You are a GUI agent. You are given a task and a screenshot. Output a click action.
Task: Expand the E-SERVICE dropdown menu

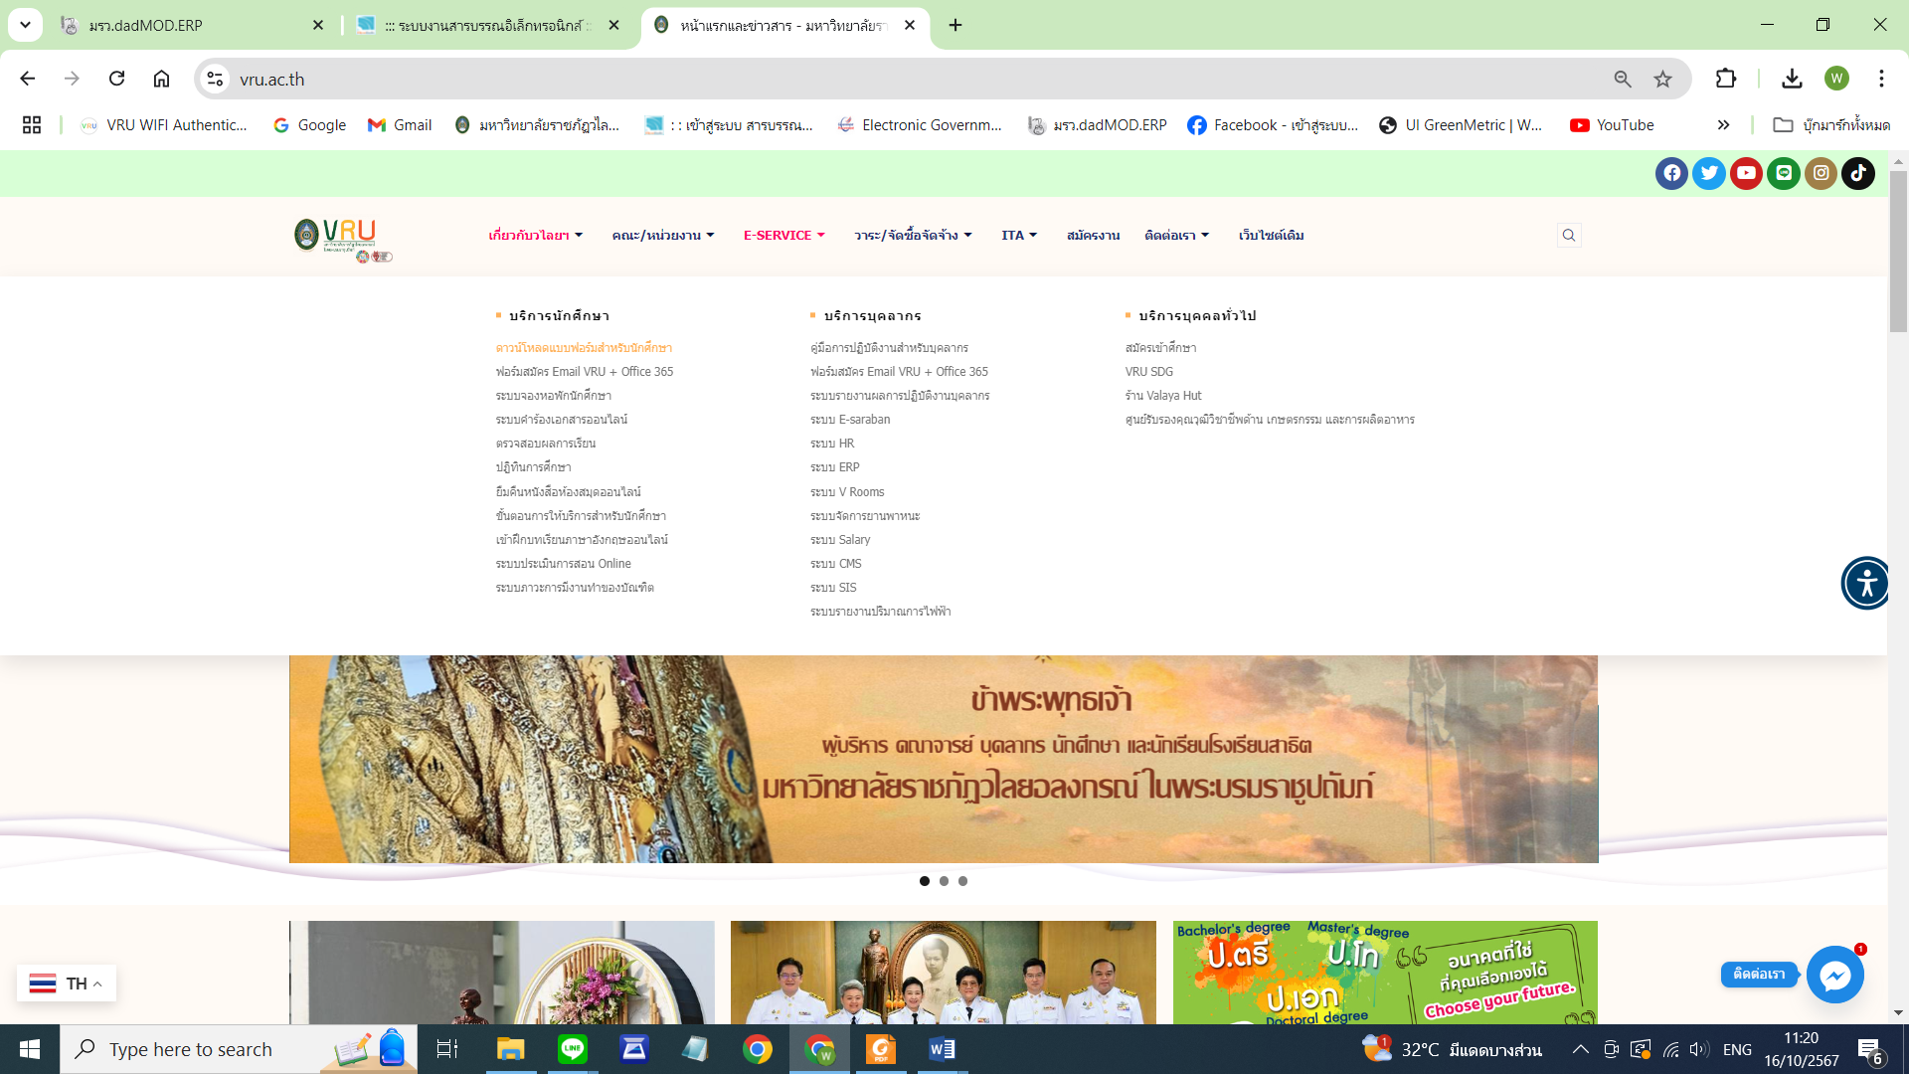783,236
